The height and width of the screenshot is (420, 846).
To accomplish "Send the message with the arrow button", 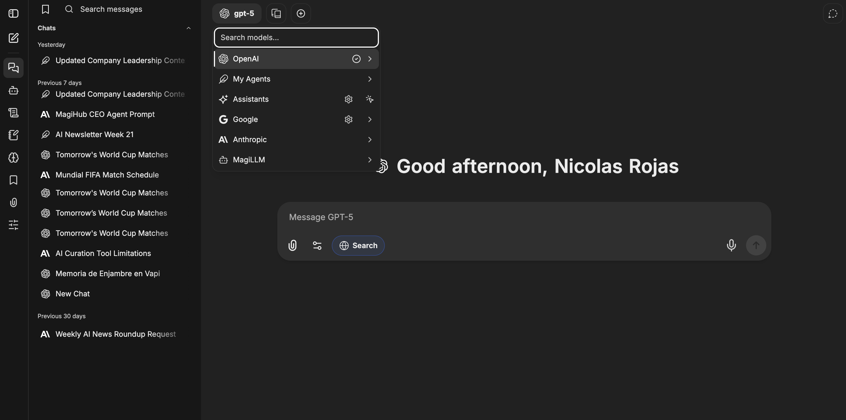I will [x=756, y=245].
